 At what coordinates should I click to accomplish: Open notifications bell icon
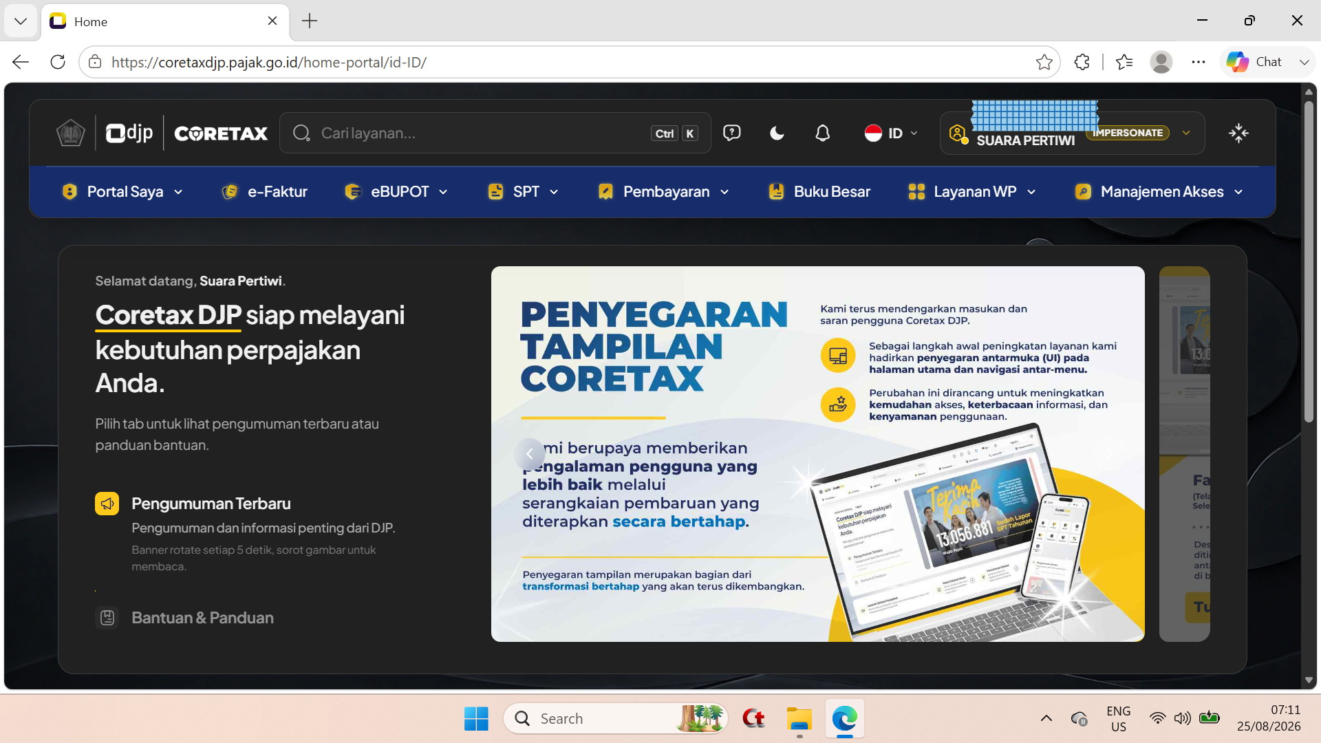(x=822, y=133)
